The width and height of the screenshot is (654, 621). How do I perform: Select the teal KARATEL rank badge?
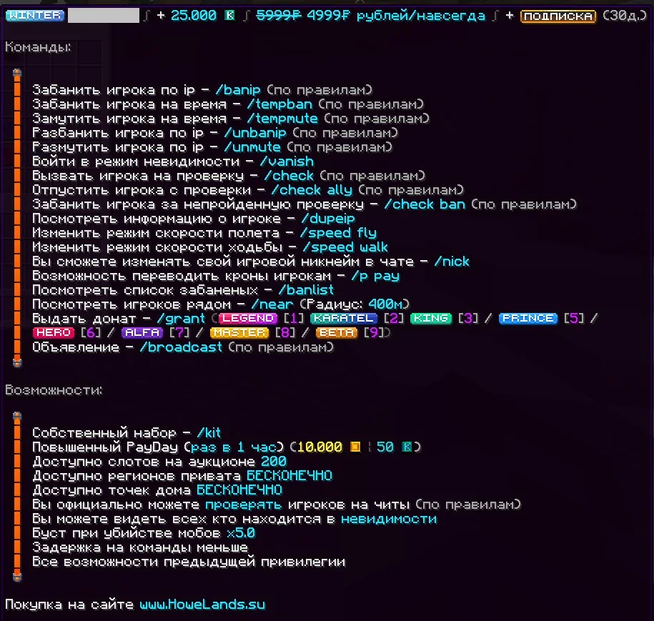(x=343, y=318)
